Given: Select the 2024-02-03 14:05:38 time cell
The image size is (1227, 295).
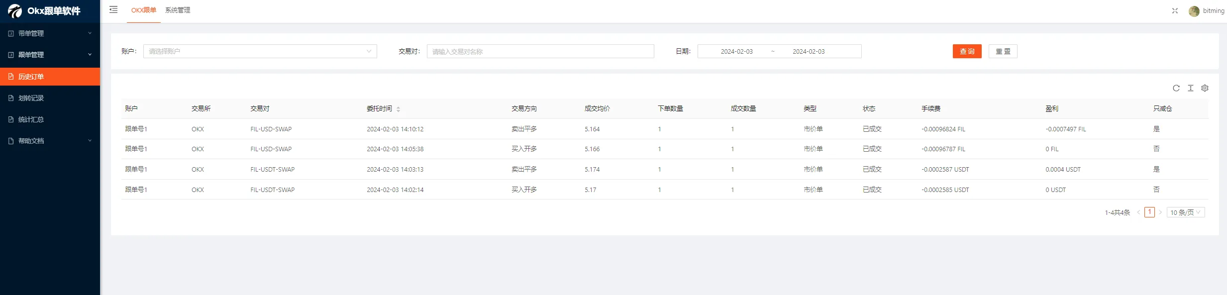Looking at the screenshot, I should coord(395,149).
